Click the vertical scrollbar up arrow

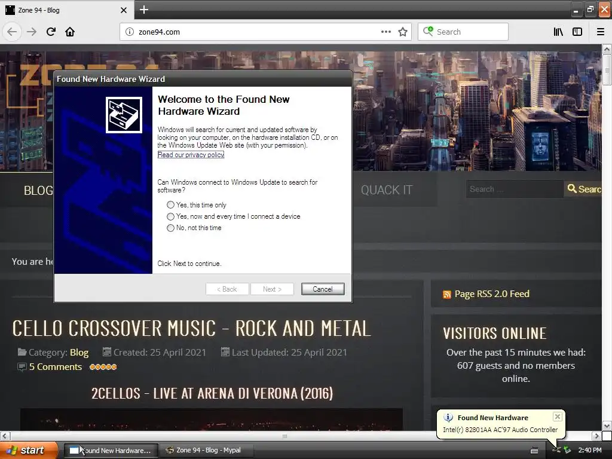click(607, 49)
